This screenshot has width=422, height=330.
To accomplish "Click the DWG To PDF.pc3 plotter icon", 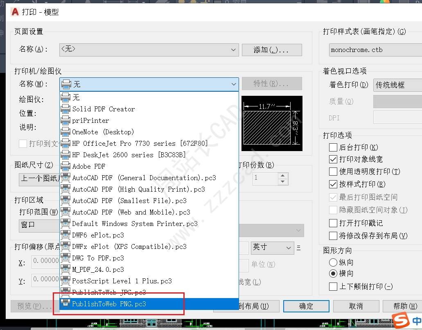I will pos(65,258).
